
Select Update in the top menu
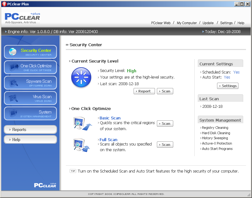(x=208, y=23)
